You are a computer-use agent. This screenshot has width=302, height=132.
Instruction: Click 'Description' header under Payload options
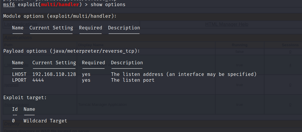coord(127,63)
